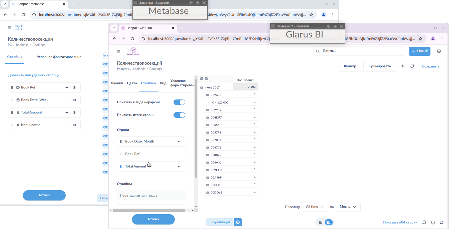Click the notebook editor icon near Фильтр
The height and width of the screenshot is (229, 451).
click(402, 66)
